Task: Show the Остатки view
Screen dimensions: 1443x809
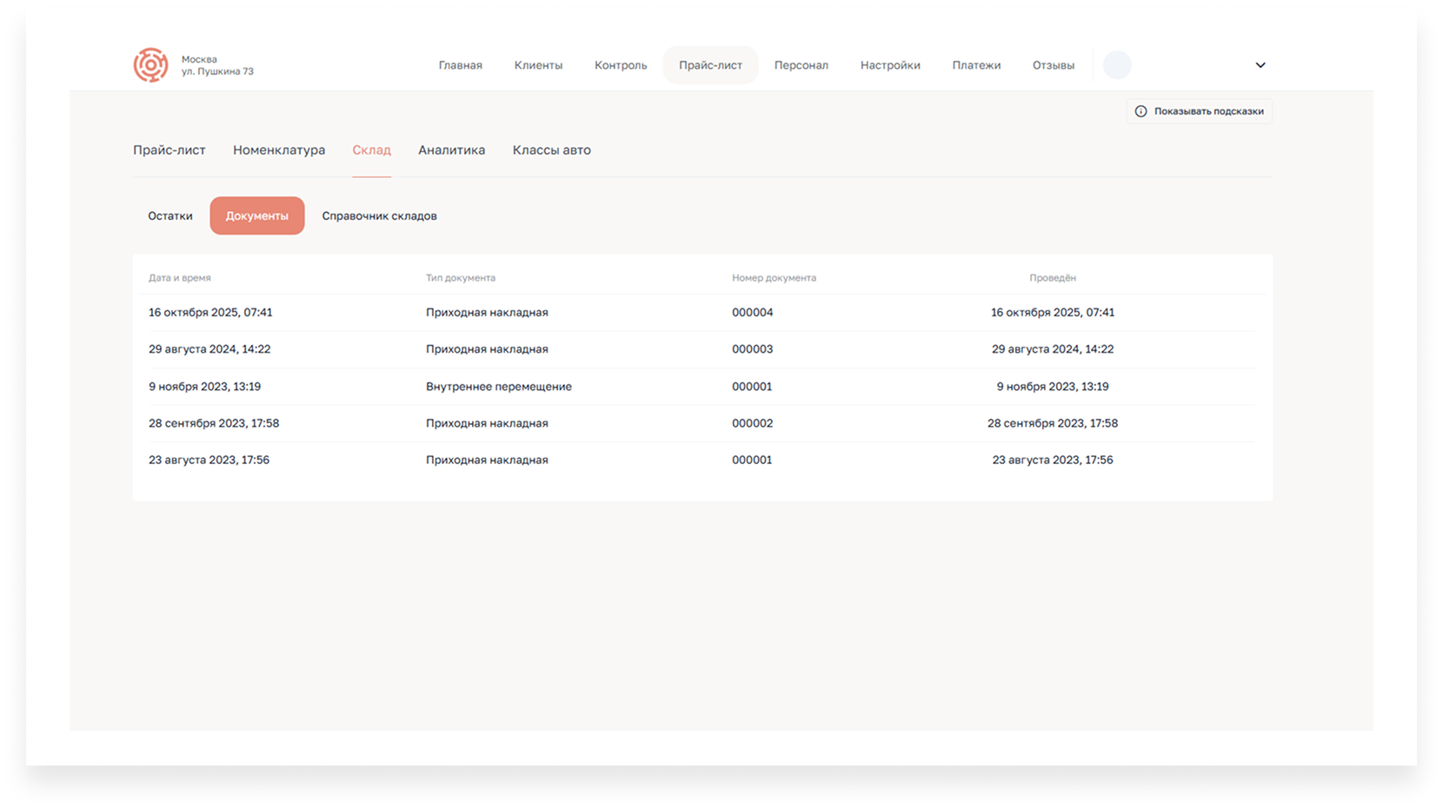Action: [170, 216]
